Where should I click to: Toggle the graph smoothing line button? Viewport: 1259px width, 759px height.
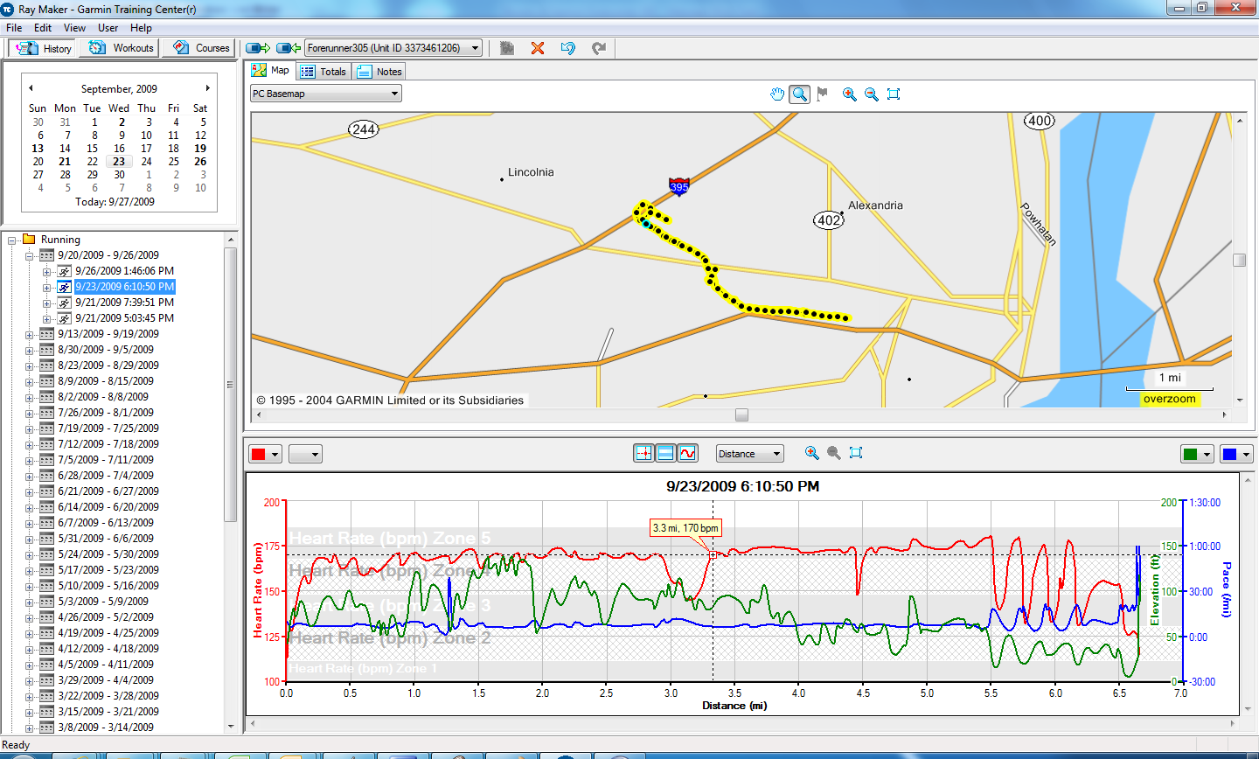point(687,453)
